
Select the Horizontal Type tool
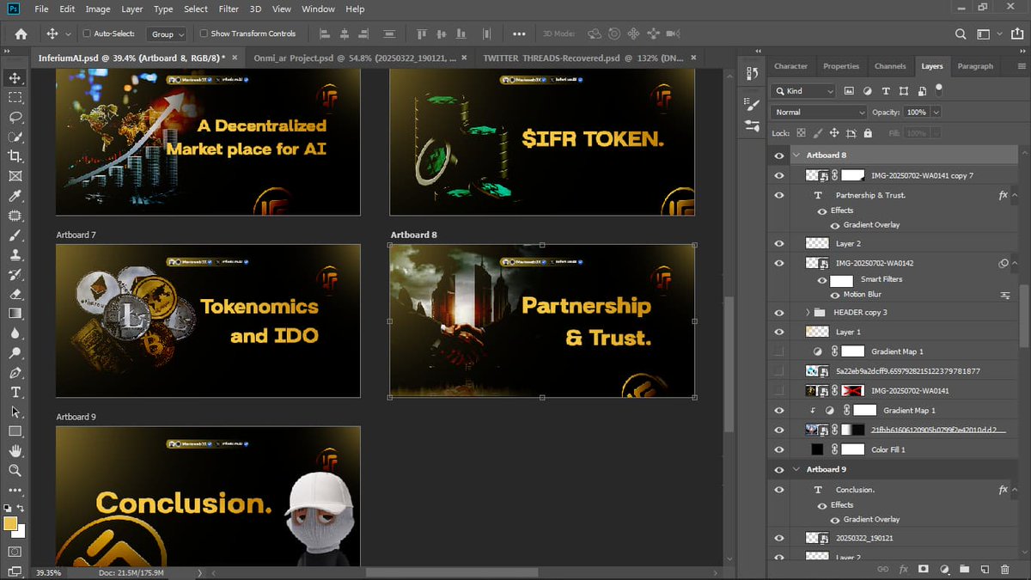point(15,392)
